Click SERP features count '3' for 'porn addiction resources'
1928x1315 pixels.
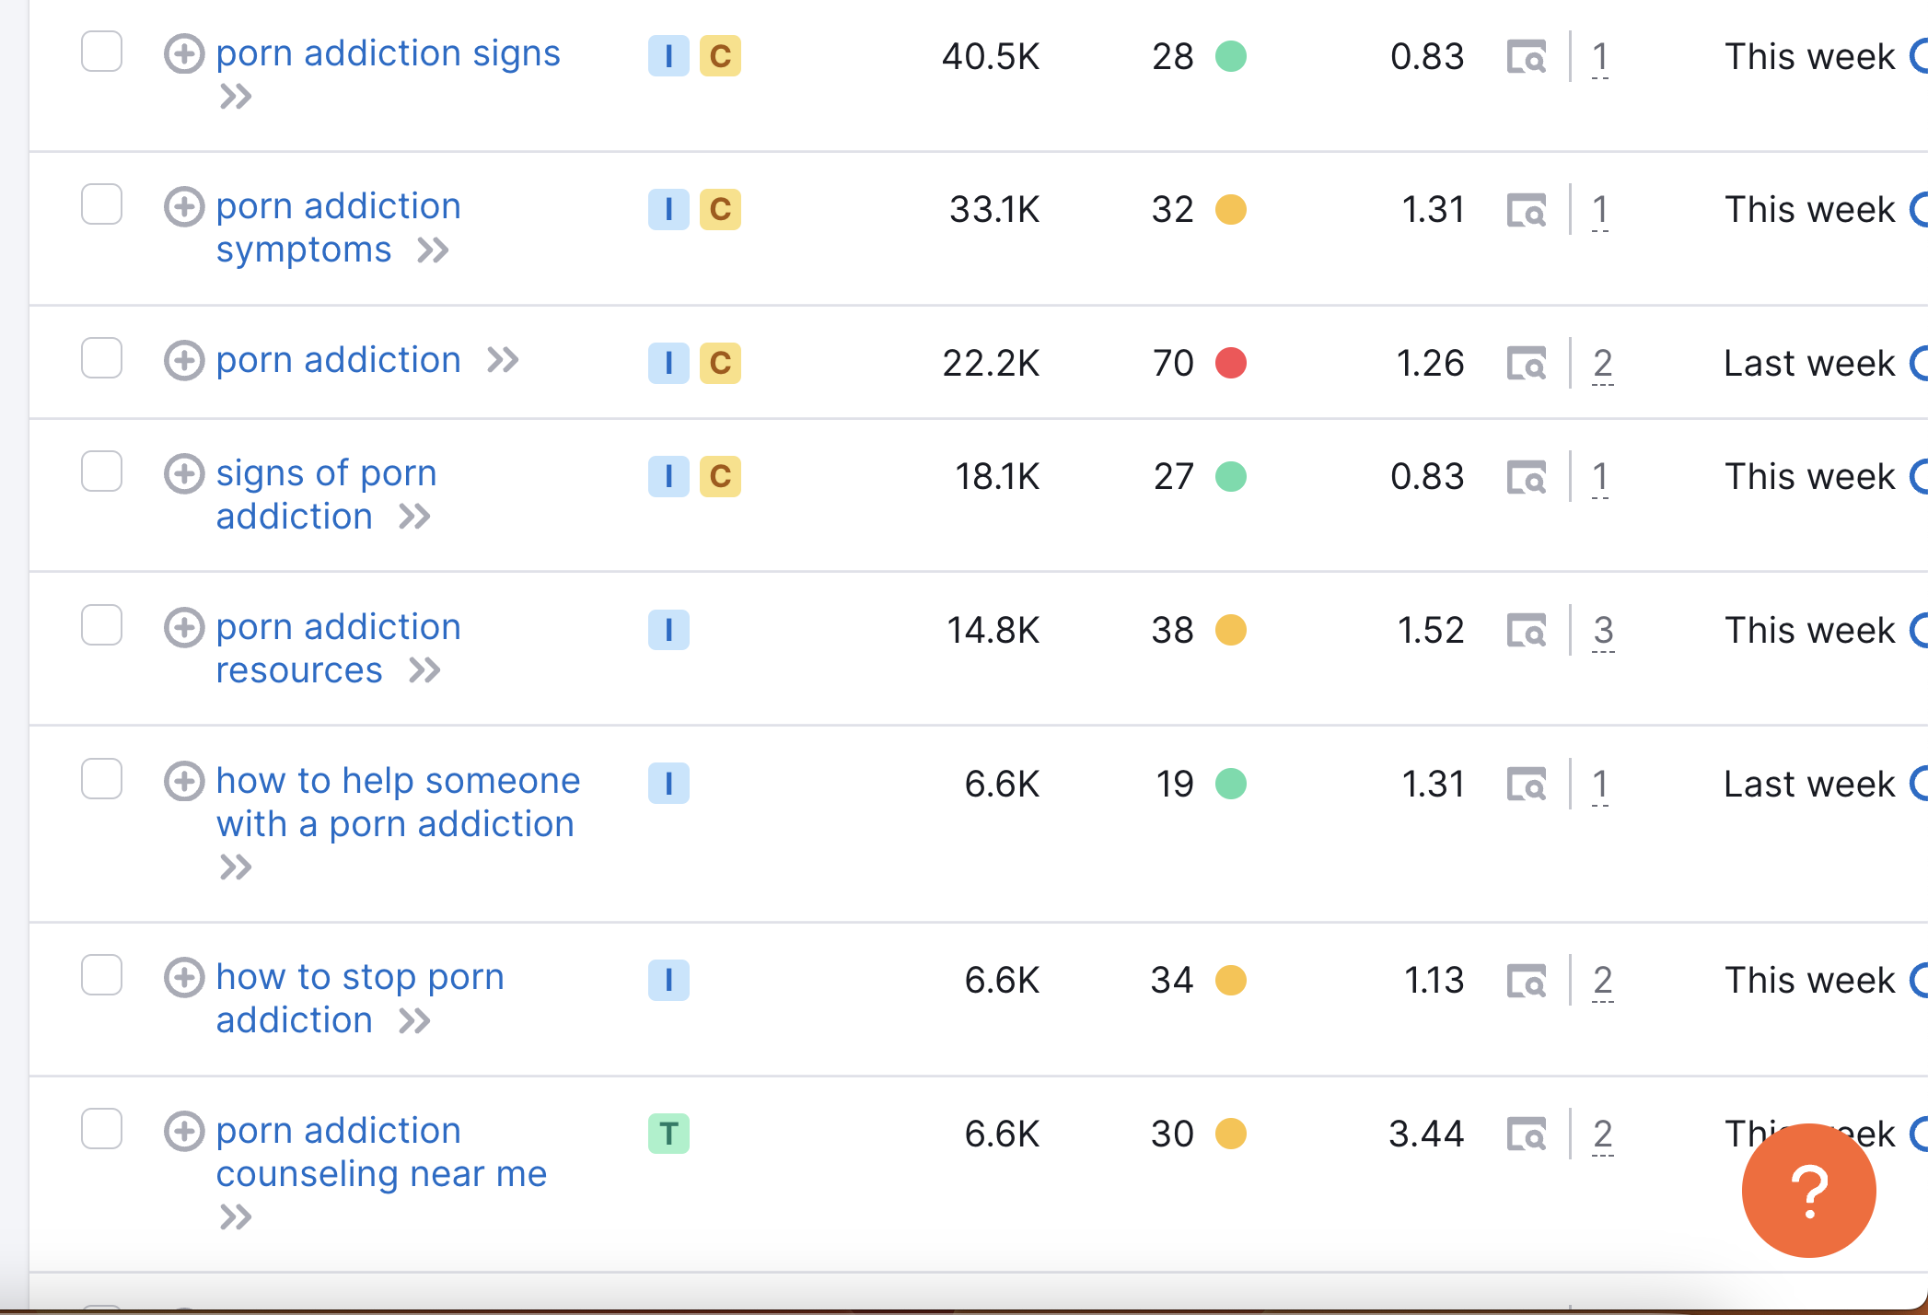click(x=1603, y=631)
